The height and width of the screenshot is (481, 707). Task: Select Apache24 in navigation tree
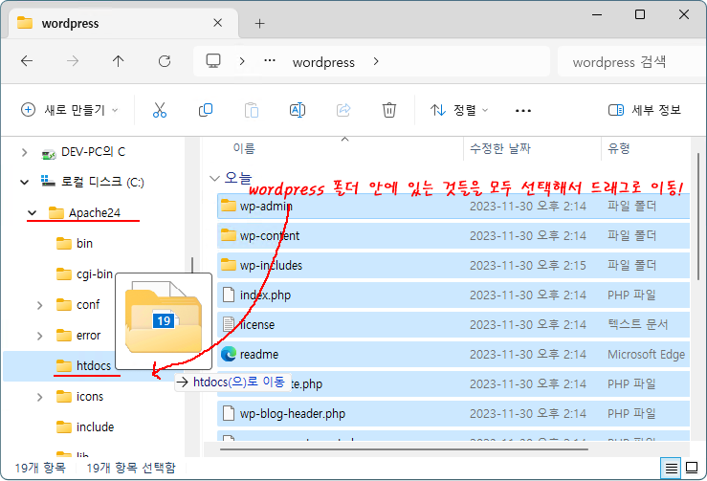pos(95,213)
